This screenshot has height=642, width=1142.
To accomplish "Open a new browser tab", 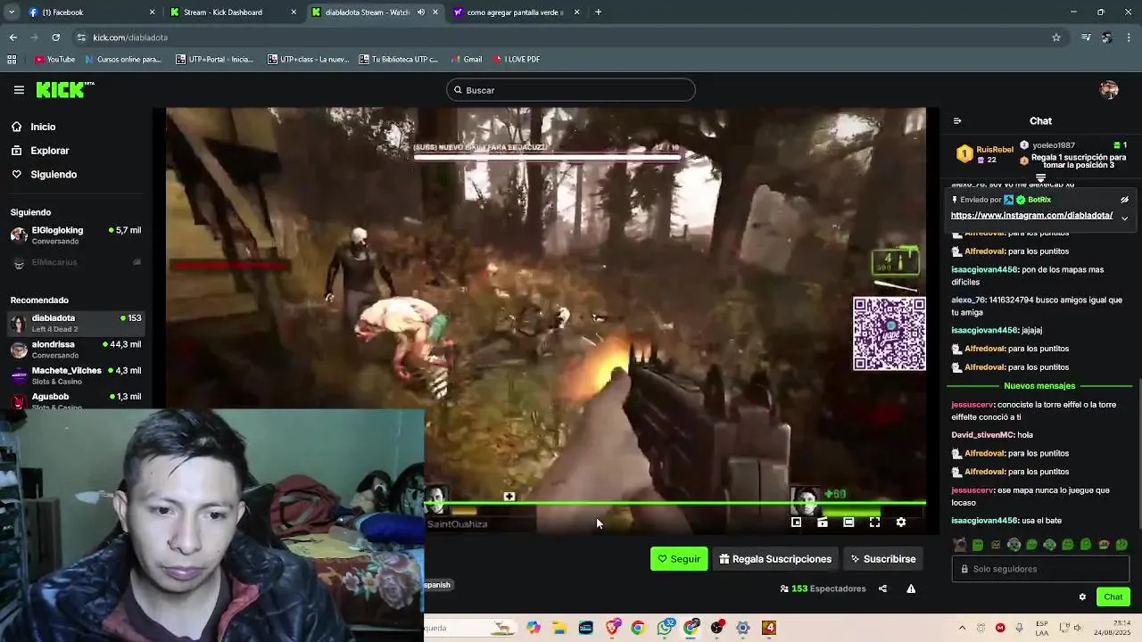I will [x=598, y=12].
